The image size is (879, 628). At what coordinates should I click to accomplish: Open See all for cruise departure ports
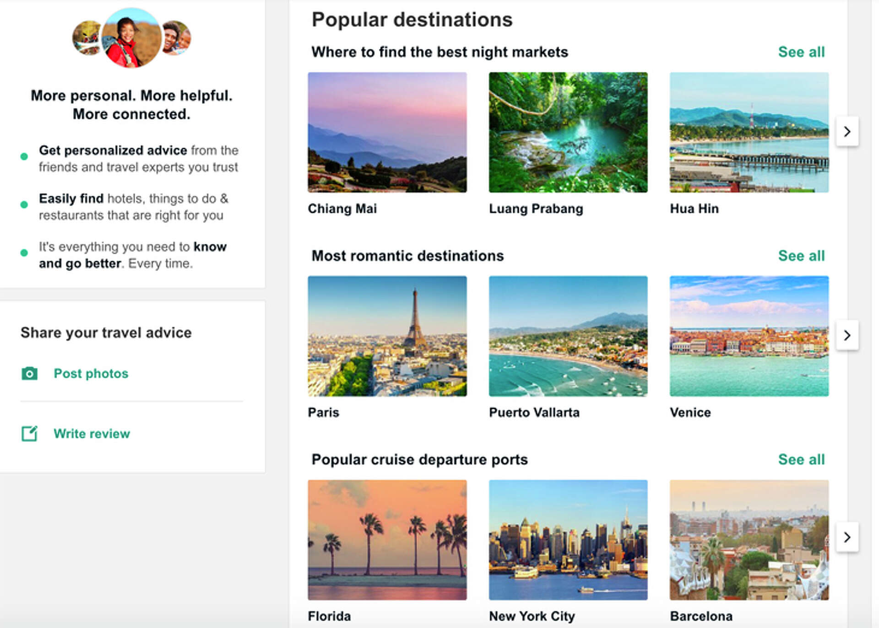(x=801, y=459)
